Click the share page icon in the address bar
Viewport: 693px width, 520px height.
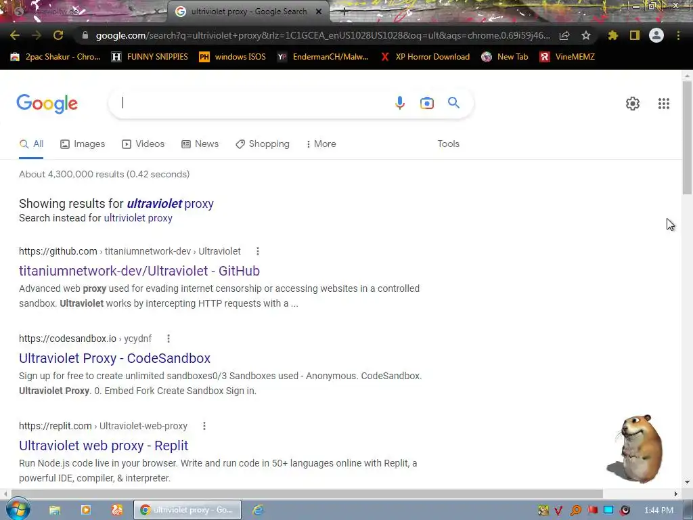click(564, 35)
